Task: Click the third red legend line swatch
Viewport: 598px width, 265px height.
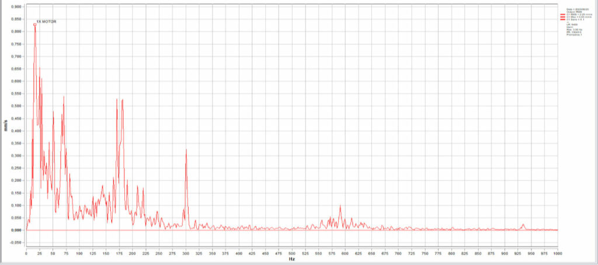Action: point(562,19)
